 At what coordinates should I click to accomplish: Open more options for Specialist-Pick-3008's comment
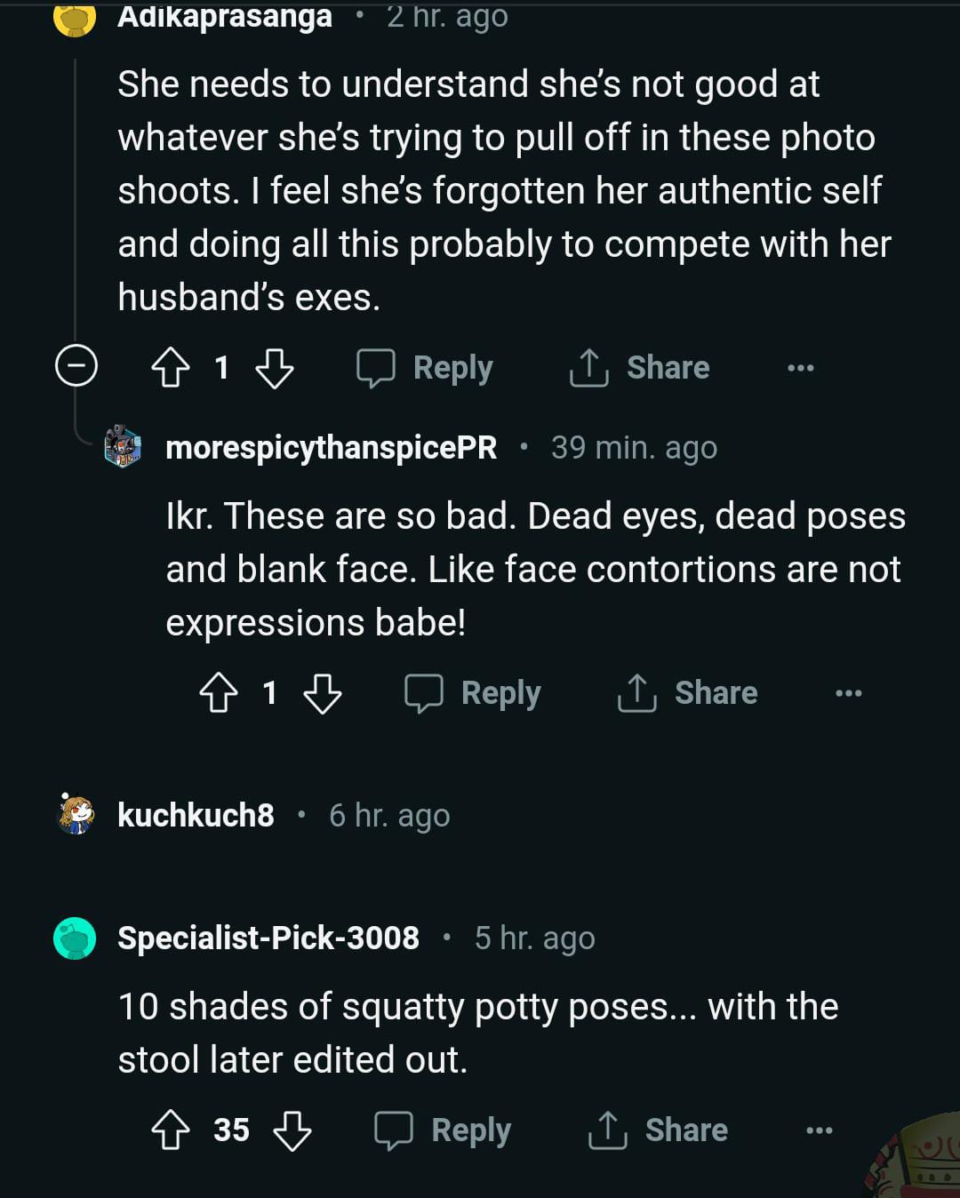click(819, 1130)
